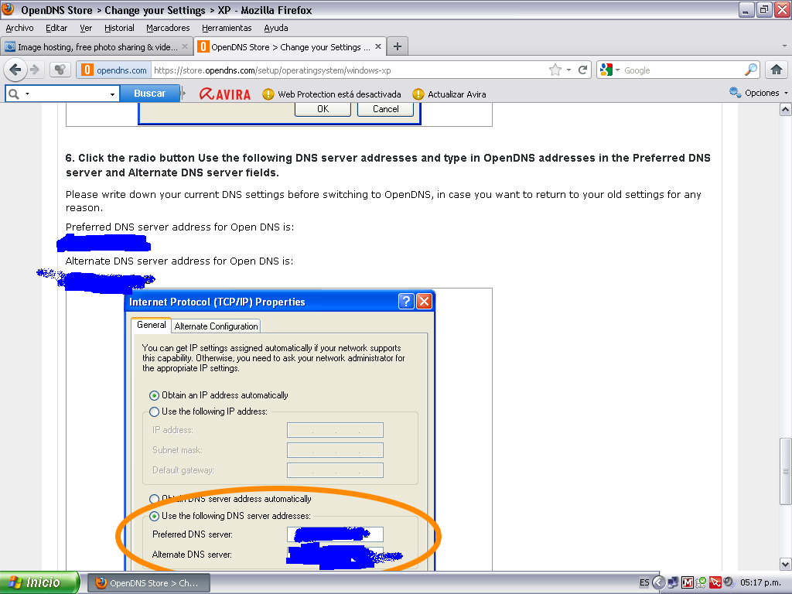Open the Herramientas menu
This screenshot has width=792, height=594.
tap(227, 28)
